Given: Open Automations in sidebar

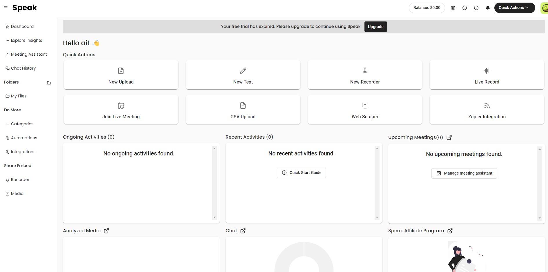Looking at the screenshot, I should pos(21,138).
